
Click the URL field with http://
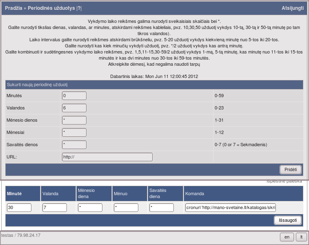pos(107,157)
